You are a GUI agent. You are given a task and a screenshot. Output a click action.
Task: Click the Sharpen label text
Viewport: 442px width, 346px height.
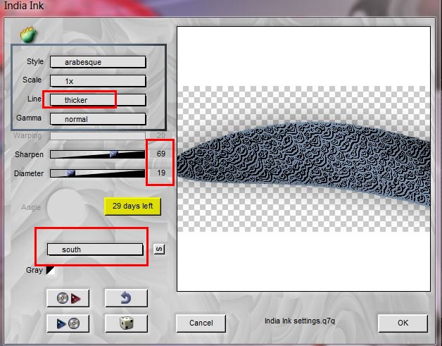coord(30,154)
